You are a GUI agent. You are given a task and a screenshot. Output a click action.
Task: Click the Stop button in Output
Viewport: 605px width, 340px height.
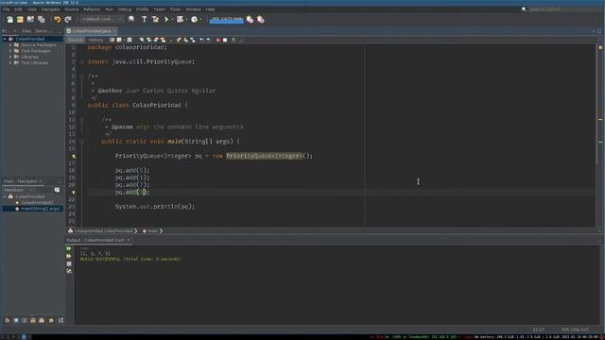[x=69, y=264]
